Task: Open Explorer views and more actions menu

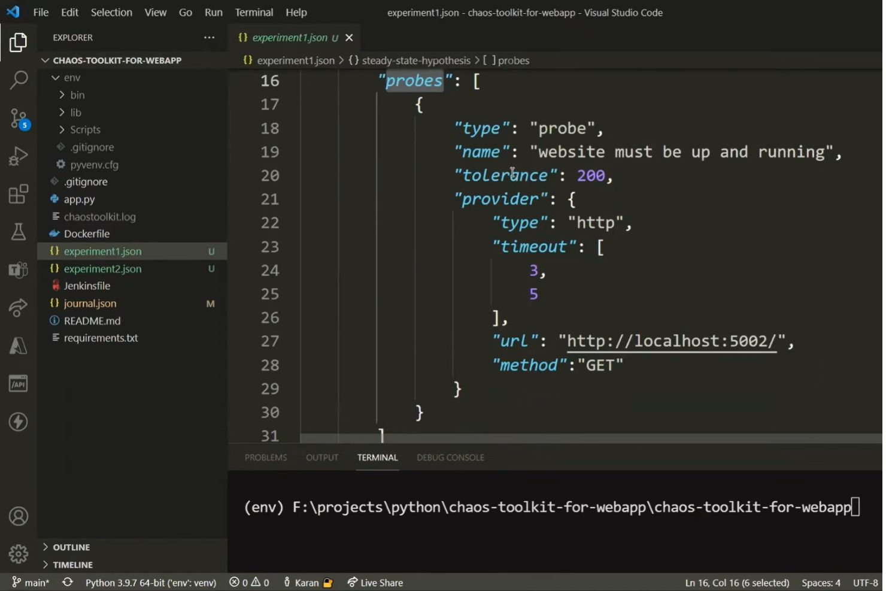Action: (209, 37)
